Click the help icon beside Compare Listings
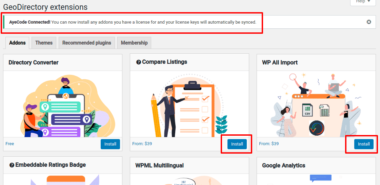Image resolution: width=380 pixels, height=185 pixels. click(x=139, y=62)
